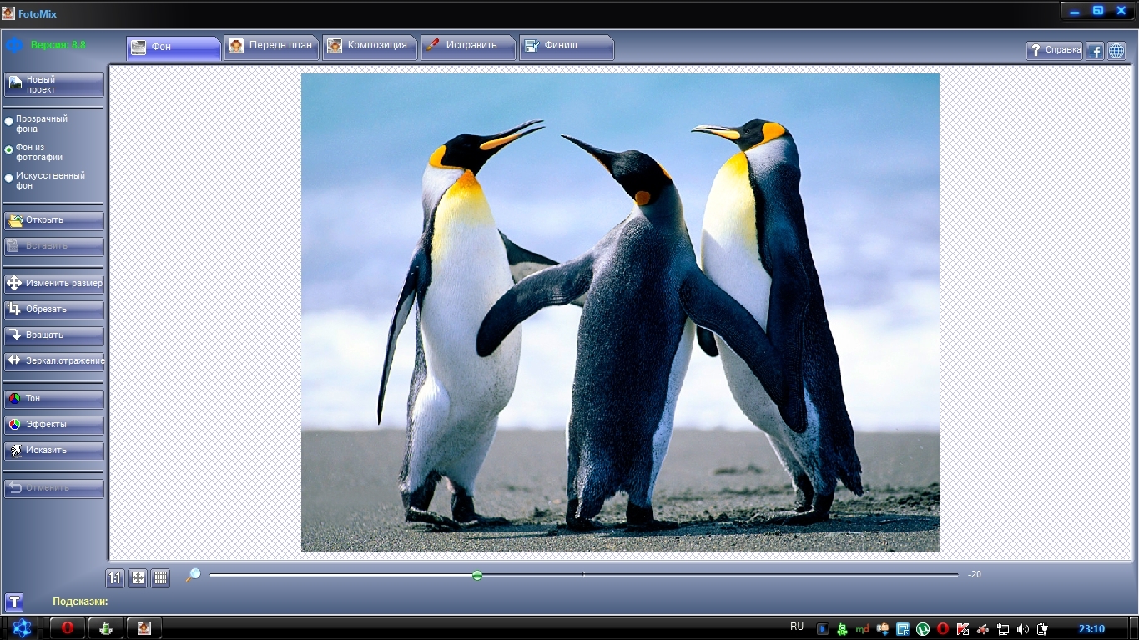
Task: Switch to the Композиция tab
Action: (369, 46)
